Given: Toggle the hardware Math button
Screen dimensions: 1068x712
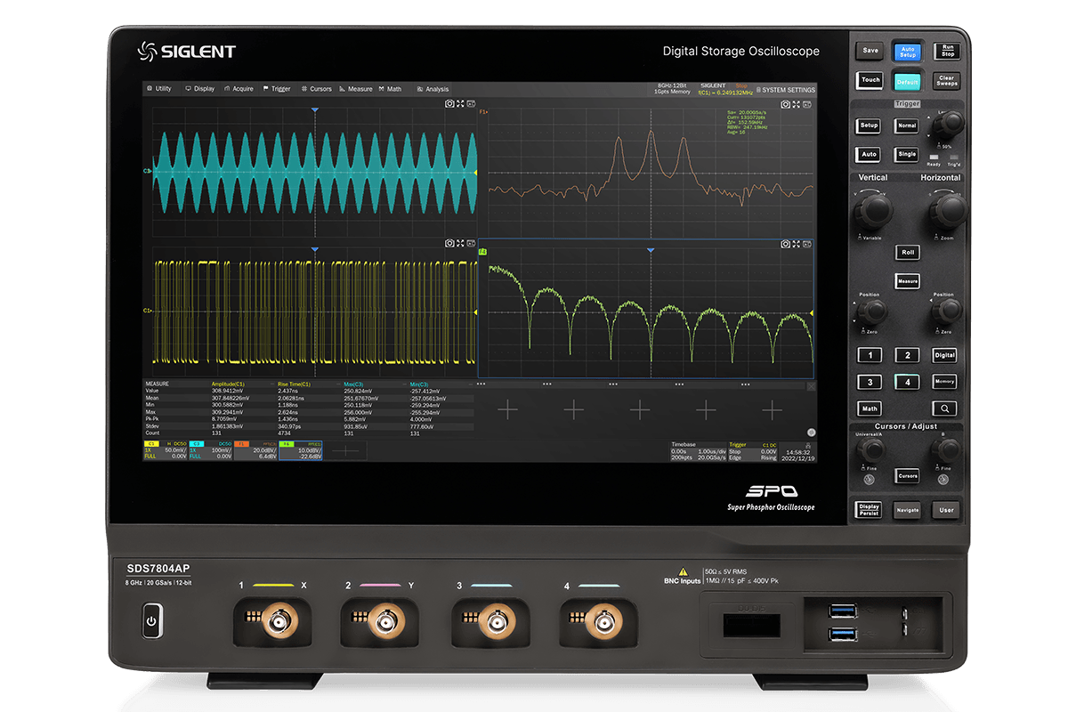Looking at the screenshot, I should 870,409.
